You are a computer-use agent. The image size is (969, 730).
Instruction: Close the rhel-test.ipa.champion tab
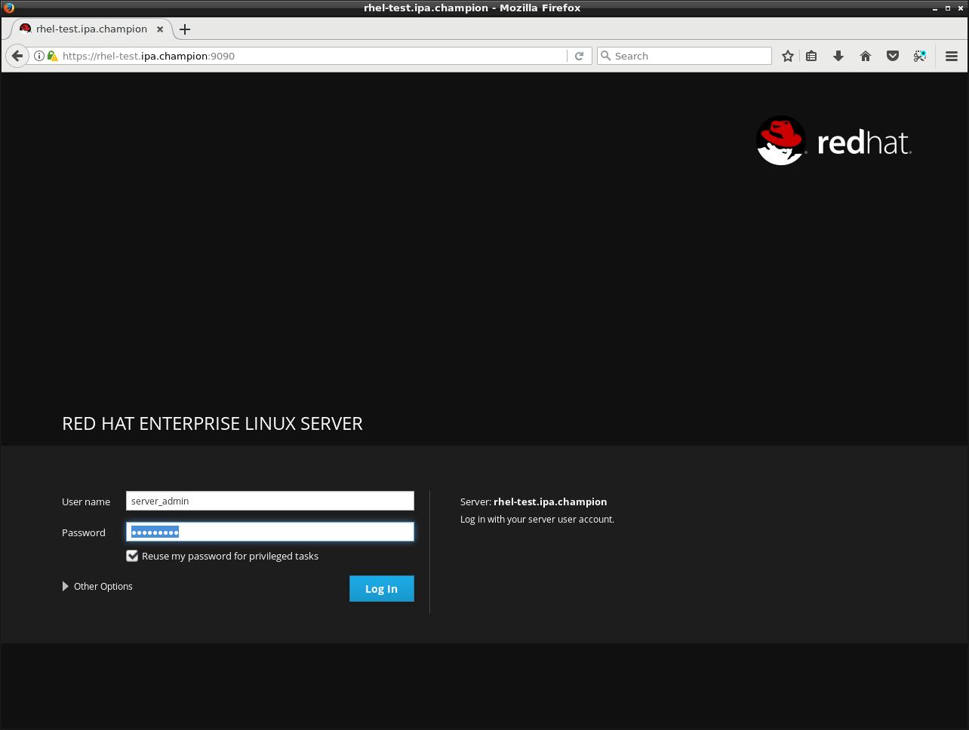tap(160, 29)
